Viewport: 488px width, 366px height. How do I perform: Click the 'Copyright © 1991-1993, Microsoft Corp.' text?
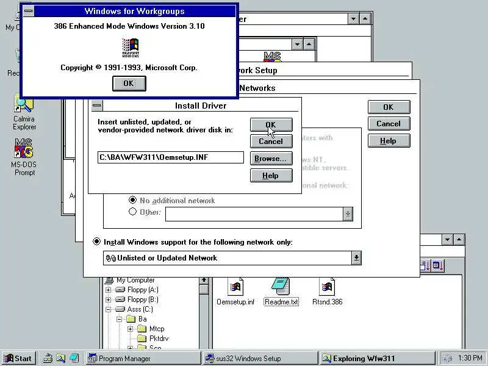click(x=129, y=68)
